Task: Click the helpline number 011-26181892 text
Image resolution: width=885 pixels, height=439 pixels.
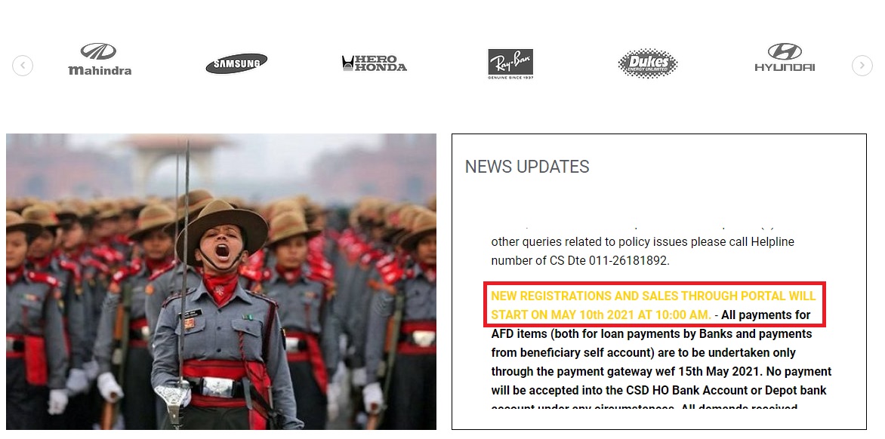Action: (628, 261)
